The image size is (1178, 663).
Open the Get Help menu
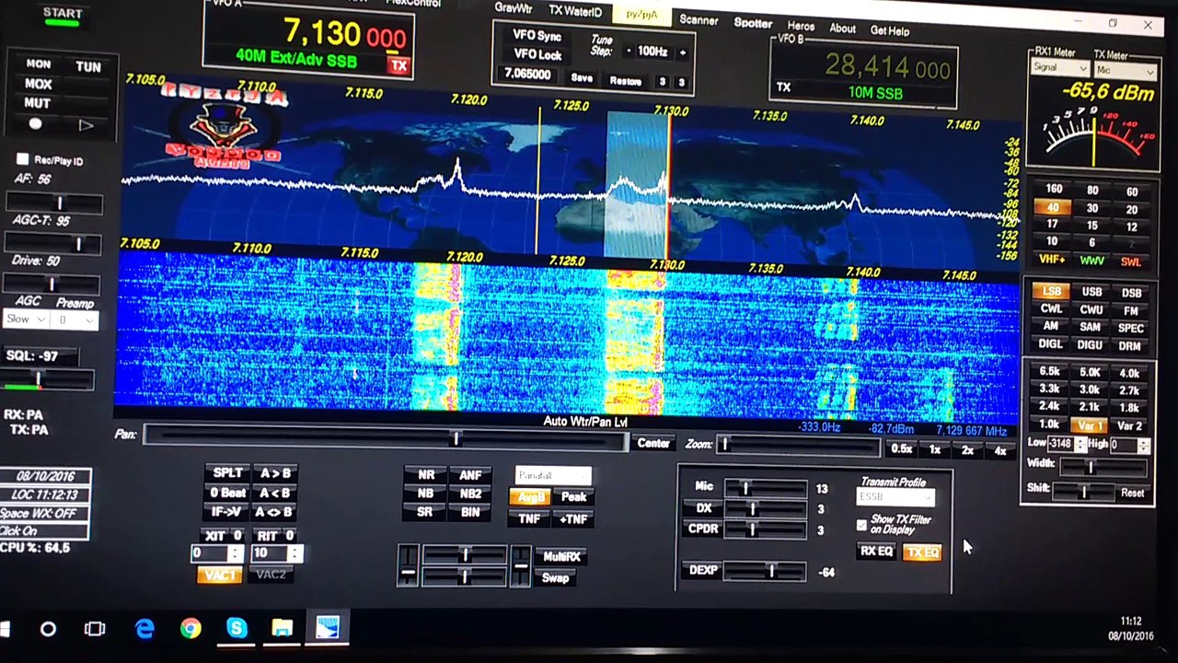coord(890,30)
